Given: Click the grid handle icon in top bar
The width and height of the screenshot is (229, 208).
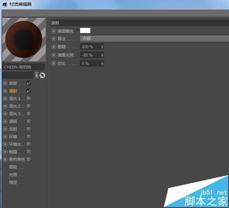Looking at the screenshot, I should (6, 13).
